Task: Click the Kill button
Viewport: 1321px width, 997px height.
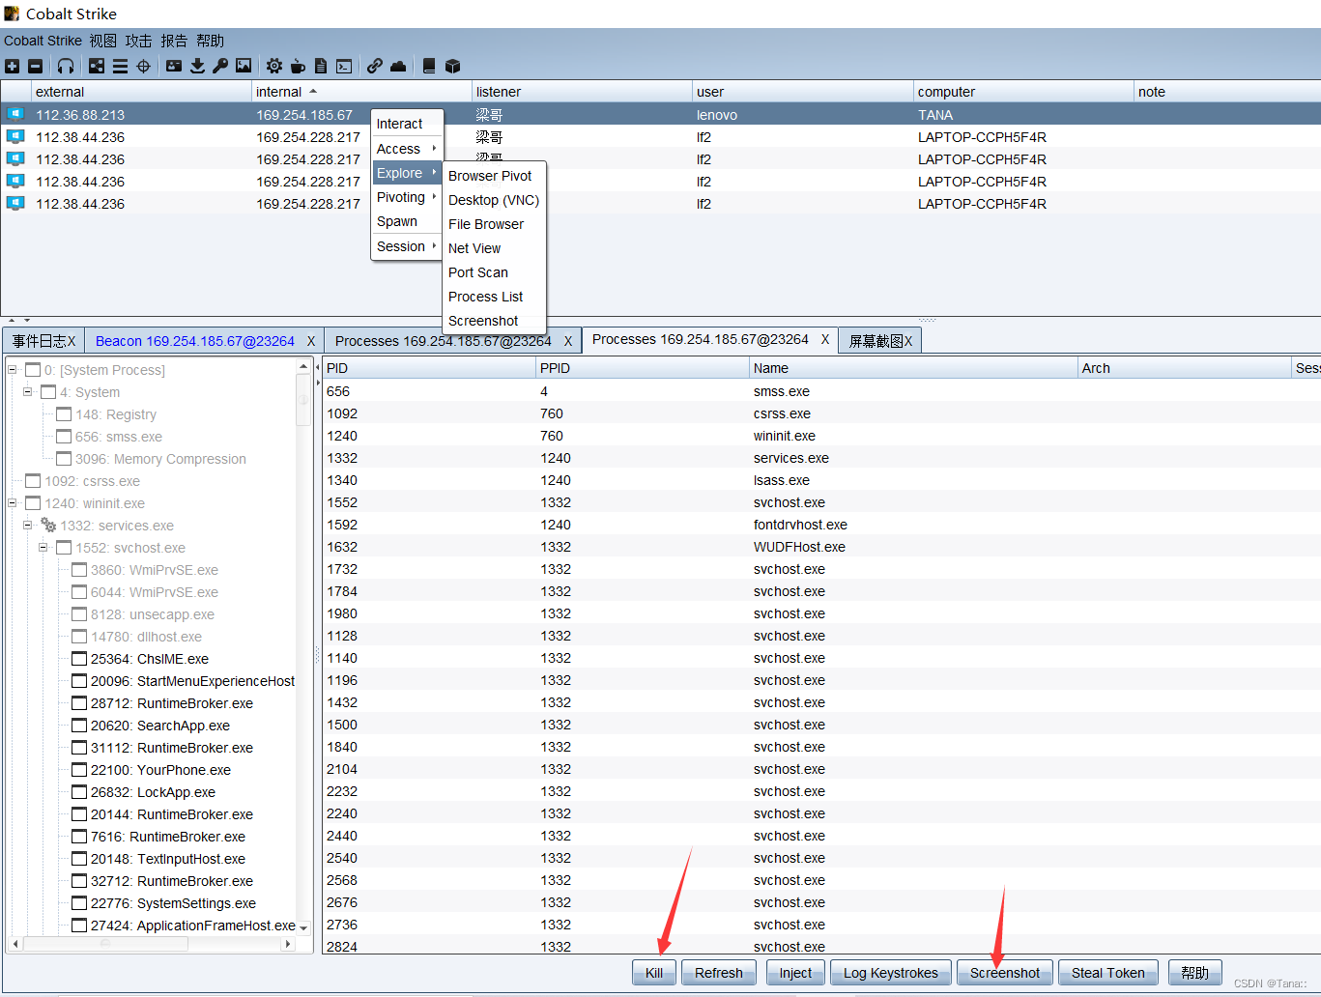Action: [x=654, y=973]
